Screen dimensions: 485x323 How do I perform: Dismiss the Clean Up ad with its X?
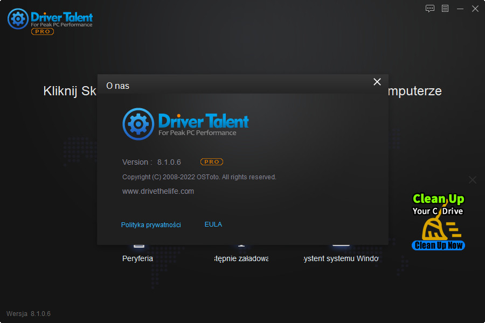[x=472, y=180]
